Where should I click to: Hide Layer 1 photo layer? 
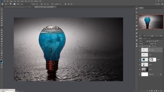coord(140,70)
